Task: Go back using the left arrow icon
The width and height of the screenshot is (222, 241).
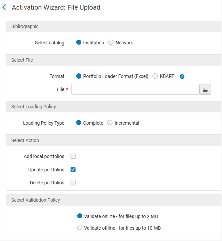Action: tap(4, 7)
